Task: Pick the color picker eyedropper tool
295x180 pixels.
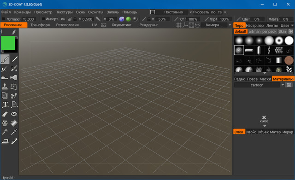Action: pos(14,132)
